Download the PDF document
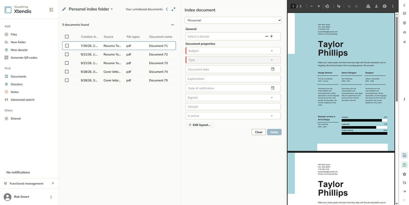Viewport: 409px width, 205px height. pos(376,6)
